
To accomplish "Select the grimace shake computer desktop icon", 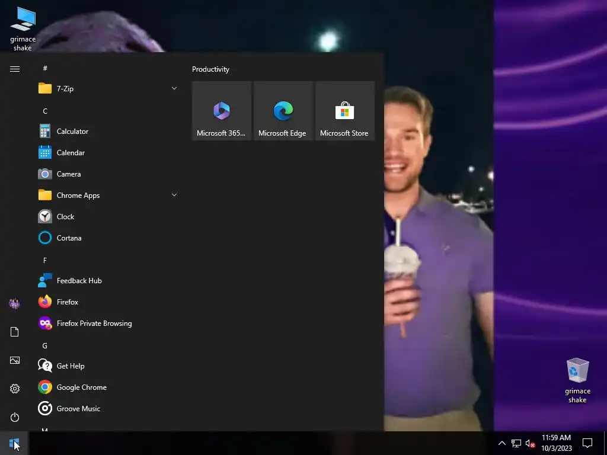I will [23, 29].
